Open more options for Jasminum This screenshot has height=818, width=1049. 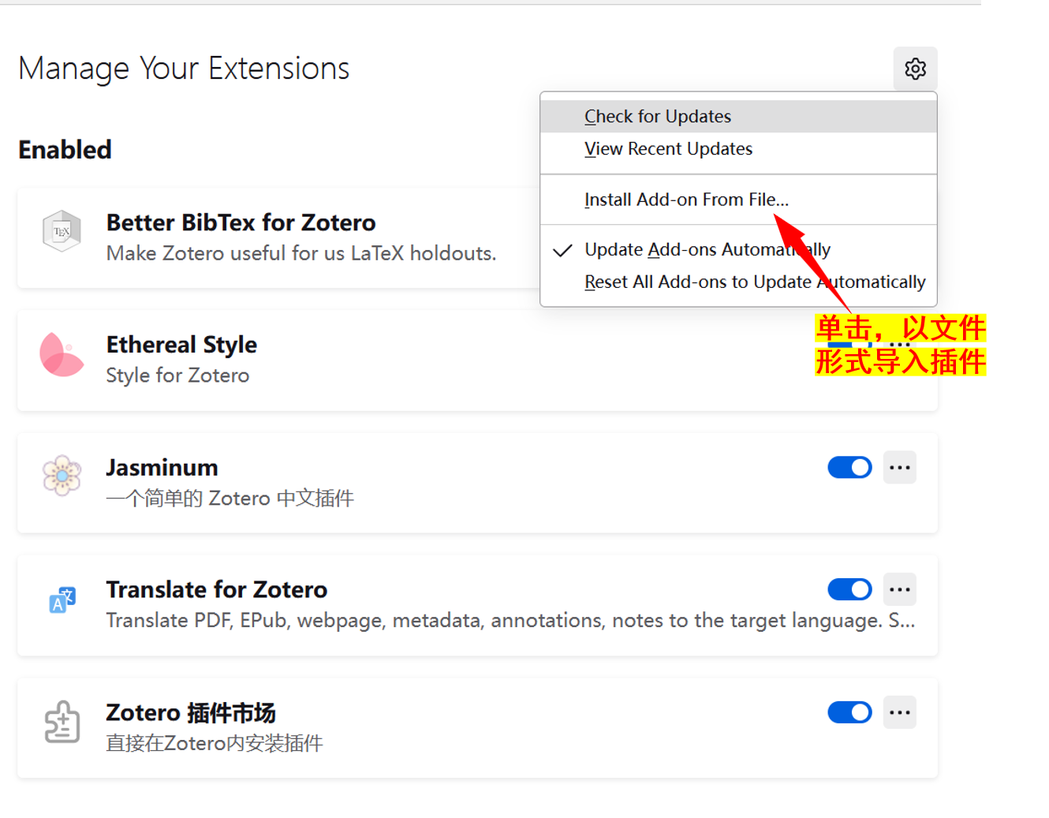899,468
